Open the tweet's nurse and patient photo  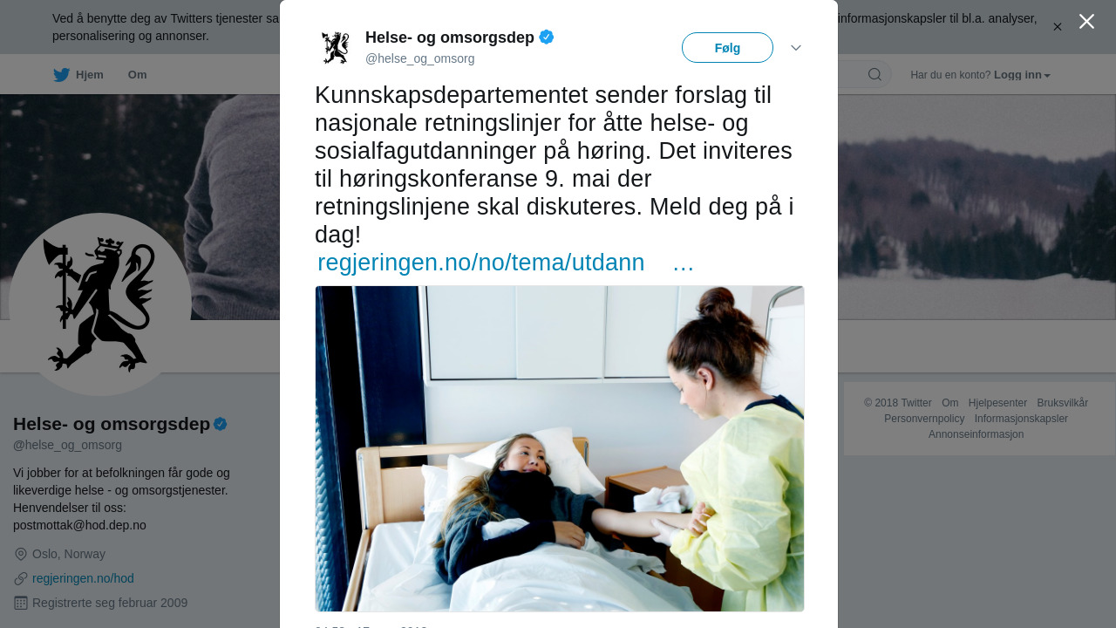pos(560,448)
